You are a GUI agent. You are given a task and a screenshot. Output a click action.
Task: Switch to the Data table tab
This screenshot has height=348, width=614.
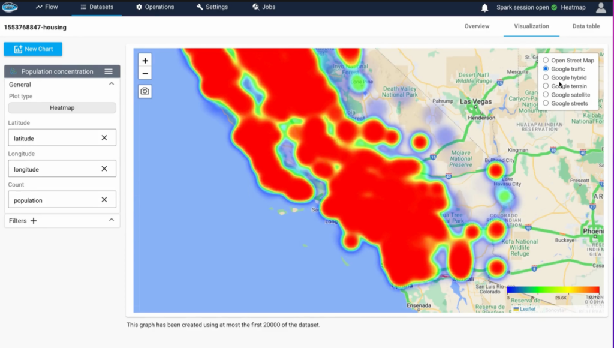(x=586, y=26)
